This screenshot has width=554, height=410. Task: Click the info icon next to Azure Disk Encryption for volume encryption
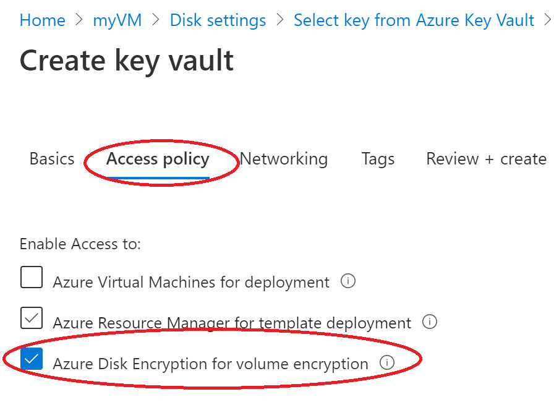(x=387, y=364)
